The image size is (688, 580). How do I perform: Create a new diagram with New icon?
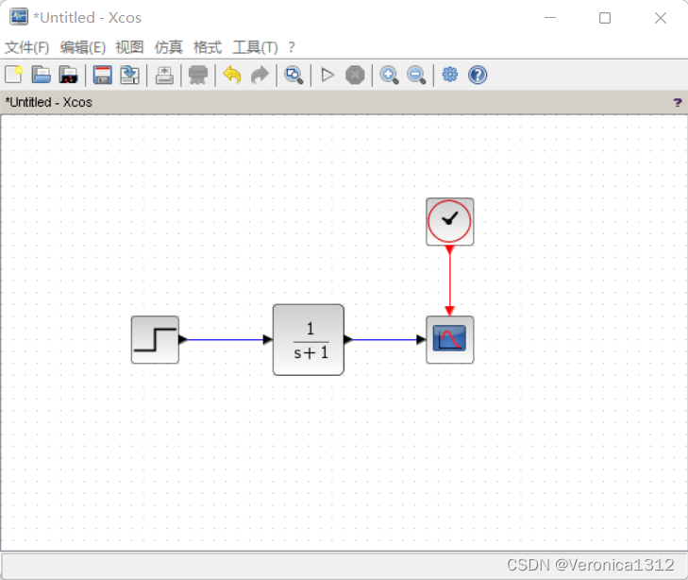click(13, 75)
